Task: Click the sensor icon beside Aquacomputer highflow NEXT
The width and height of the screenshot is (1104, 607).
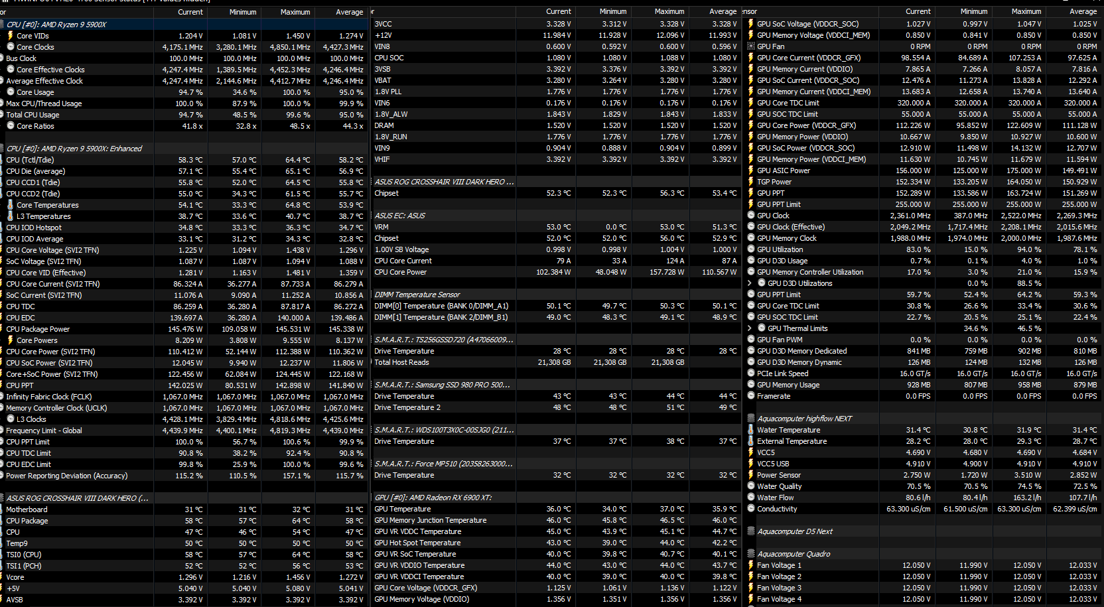Action: pyautogui.click(x=751, y=419)
